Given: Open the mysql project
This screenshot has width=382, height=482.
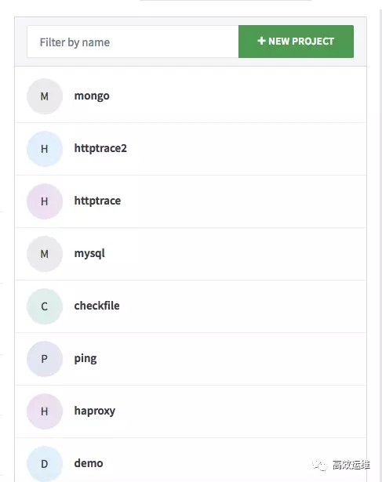Looking at the screenshot, I should pyautogui.click(x=89, y=254).
